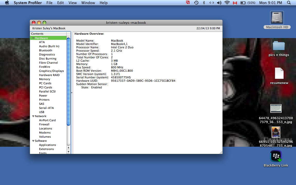Select Memory in the Hardware list

tap(44, 79)
